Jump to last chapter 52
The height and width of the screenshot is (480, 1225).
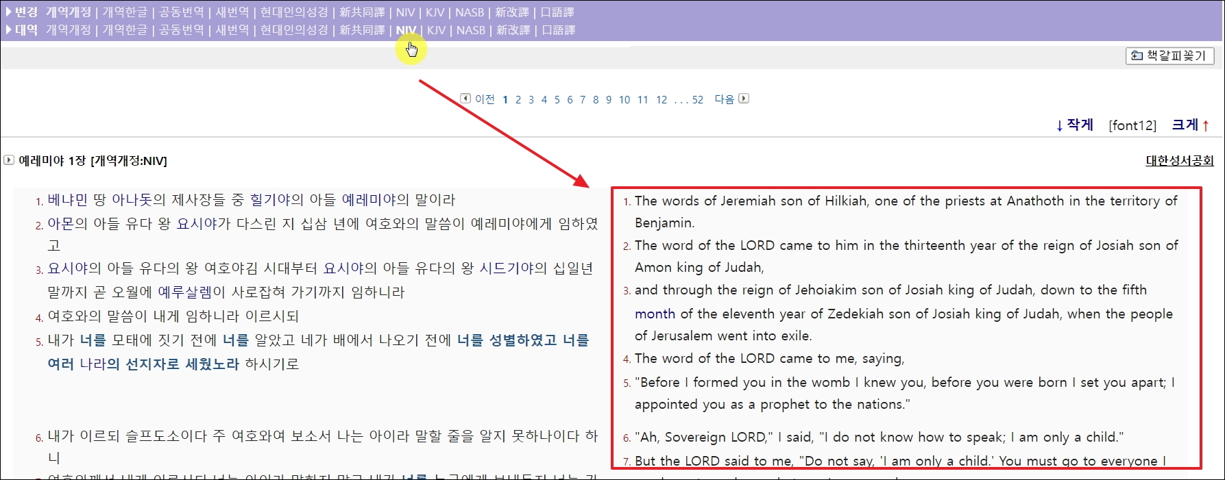(x=698, y=100)
